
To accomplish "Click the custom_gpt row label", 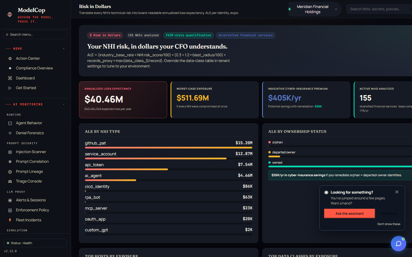I will click(x=96, y=230).
